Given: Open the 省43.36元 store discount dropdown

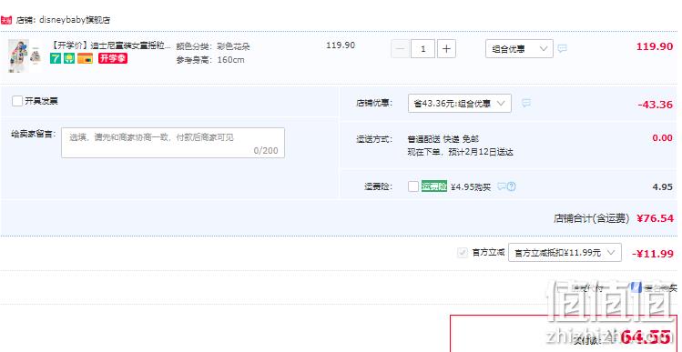Looking at the screenshot, I should click(x=459, y=104).
